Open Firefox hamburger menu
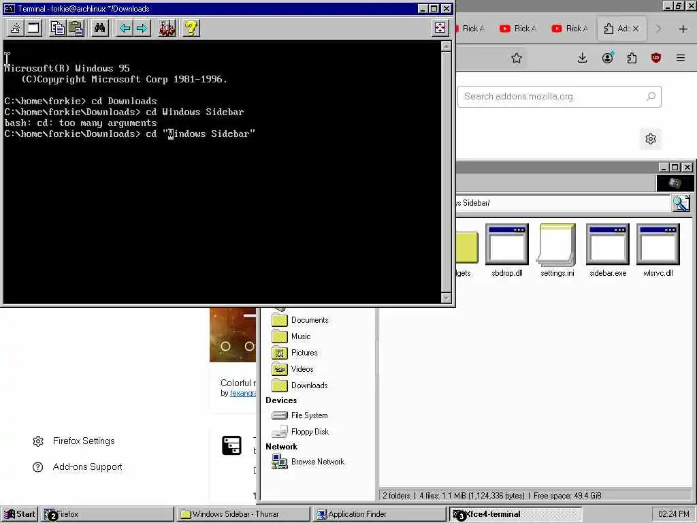This screenshot has height=523, width=697. [680, 58]
